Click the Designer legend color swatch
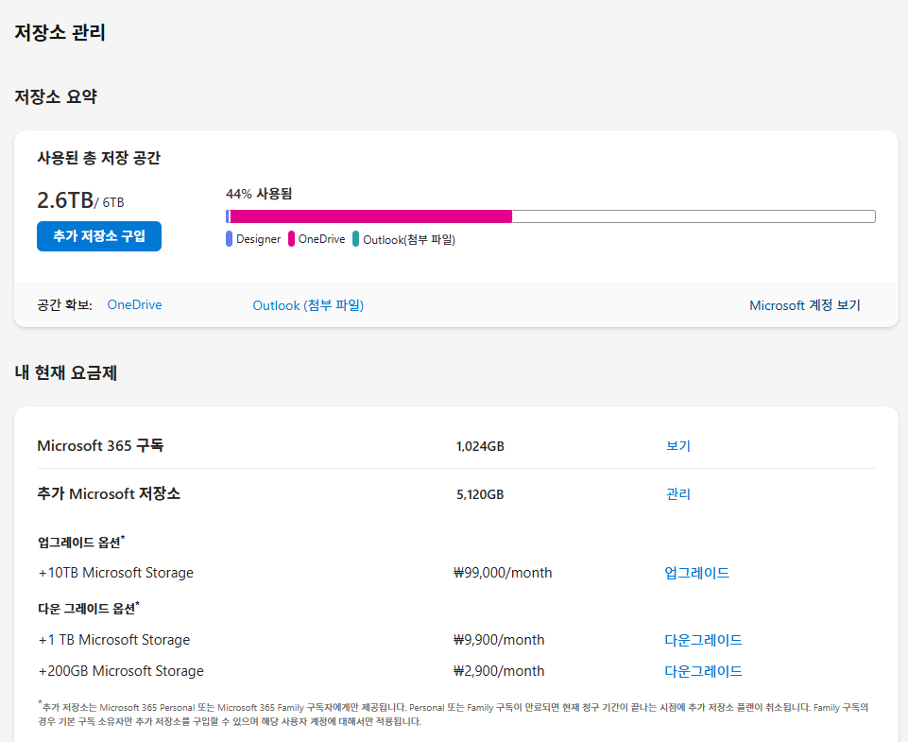 [229, 238]
